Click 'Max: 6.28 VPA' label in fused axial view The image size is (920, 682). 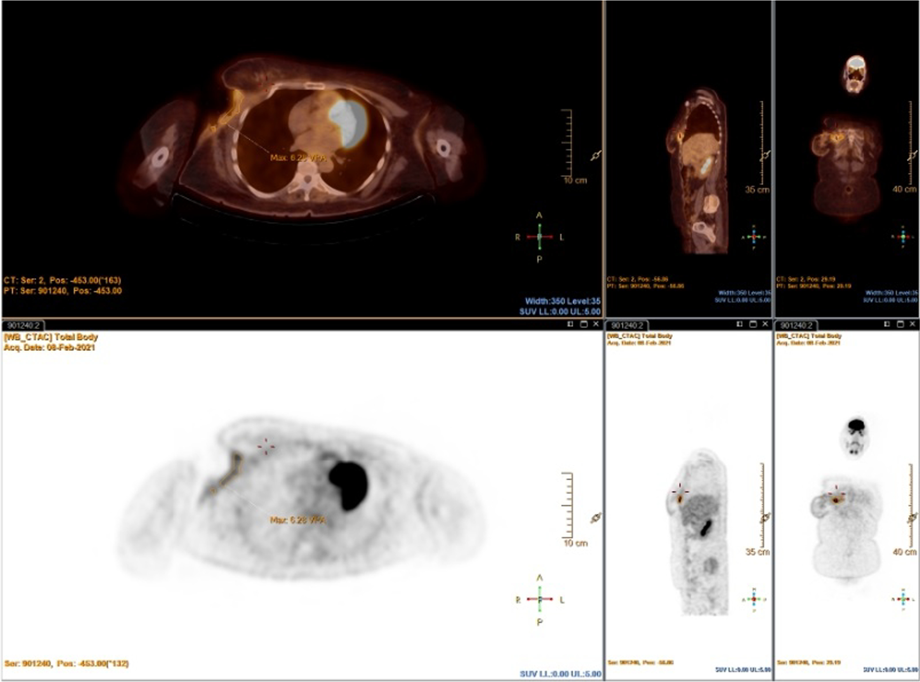(x=298, y=158)
